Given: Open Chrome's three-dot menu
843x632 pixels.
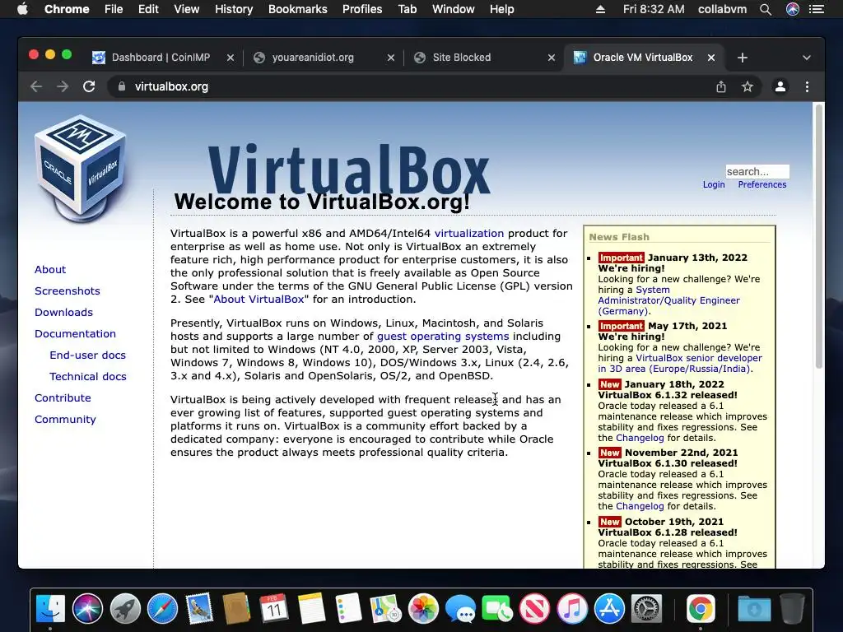Looking at the screenshot, I should (807, 86).
